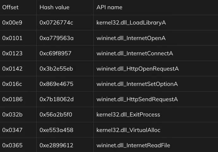Screen dimensions: 218x152
Task: Click wininet.dll_InternetOpenA entry
Action: pos(131,38)
